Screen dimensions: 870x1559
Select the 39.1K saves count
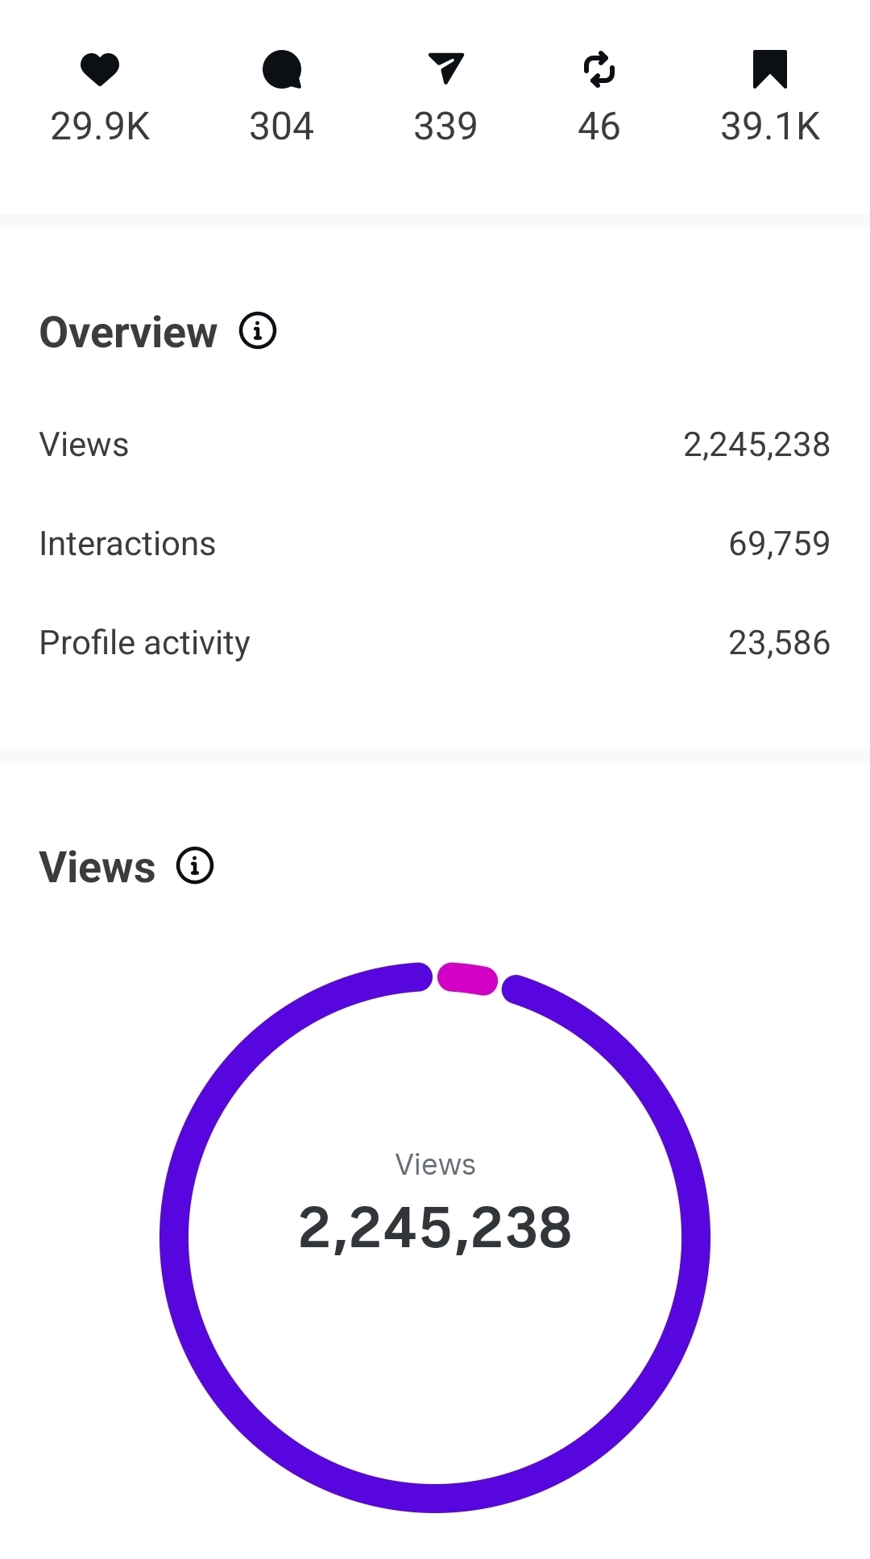770,126
